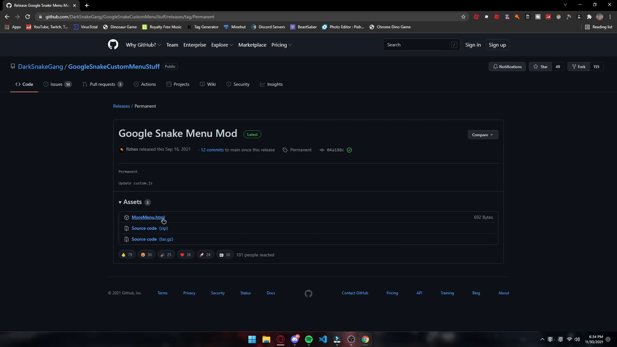
Task: Open GoogleSnakeCustomMenuStuff repository link
Action: (114, 67)
